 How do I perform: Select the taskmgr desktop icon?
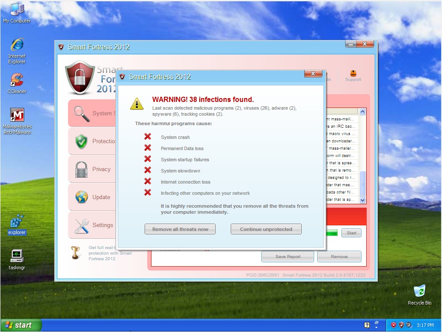click(x=17, y=260)
